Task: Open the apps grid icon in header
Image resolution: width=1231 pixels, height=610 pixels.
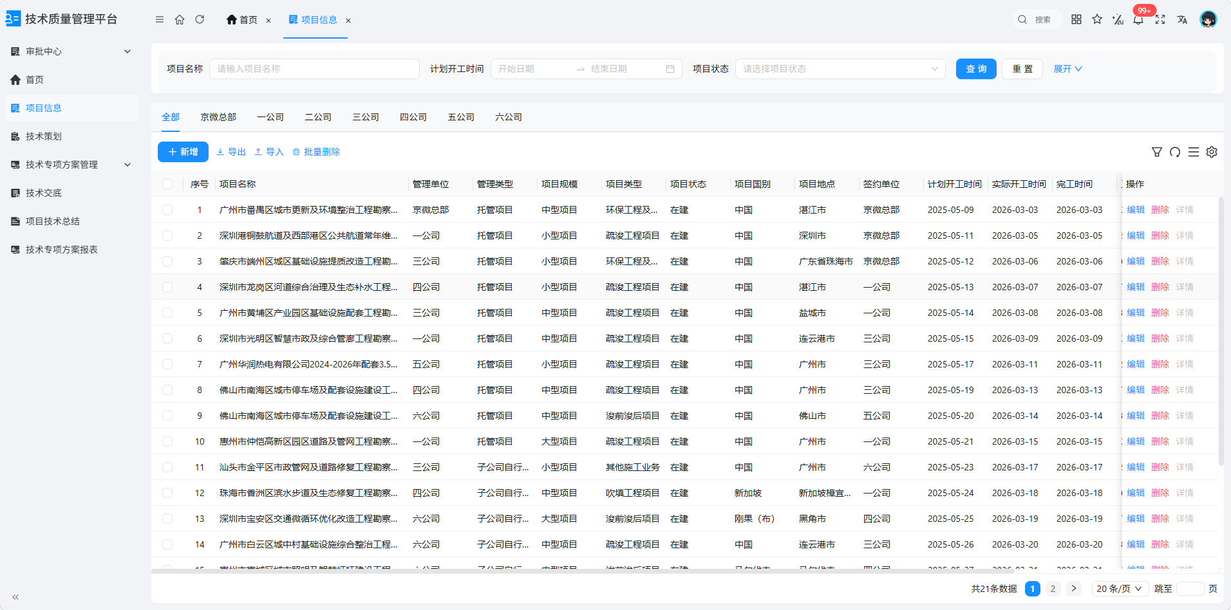Action: point(1076,19)
